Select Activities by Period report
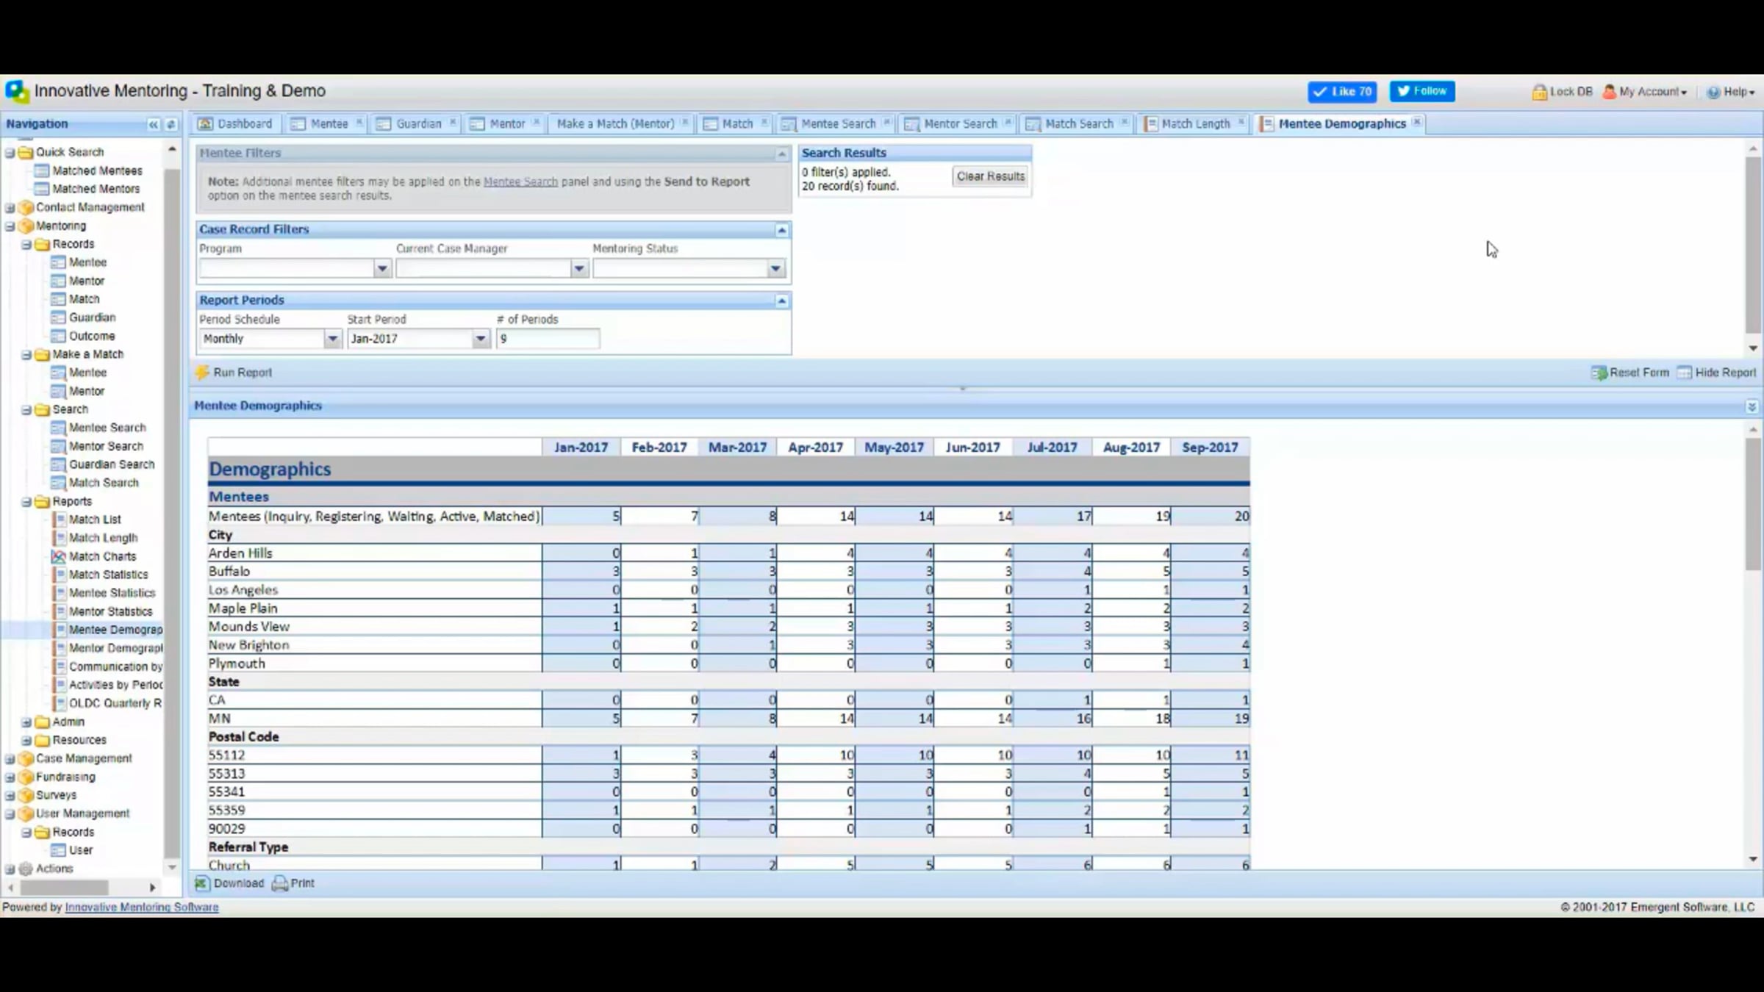 (115, 685)
